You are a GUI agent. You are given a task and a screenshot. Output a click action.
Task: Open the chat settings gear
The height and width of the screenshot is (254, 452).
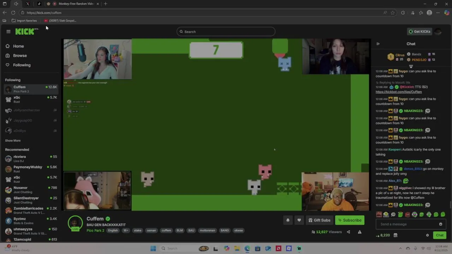(x=427, y=235)
